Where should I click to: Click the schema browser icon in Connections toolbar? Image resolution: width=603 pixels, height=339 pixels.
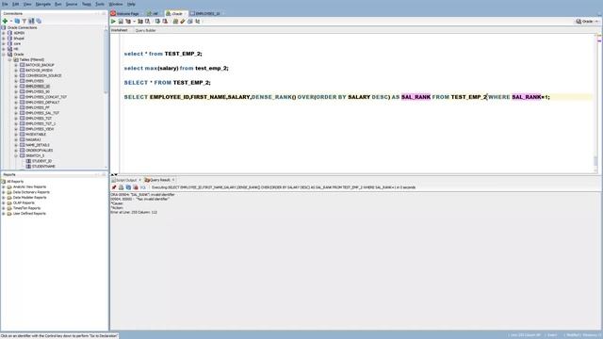tap(31, 21)
